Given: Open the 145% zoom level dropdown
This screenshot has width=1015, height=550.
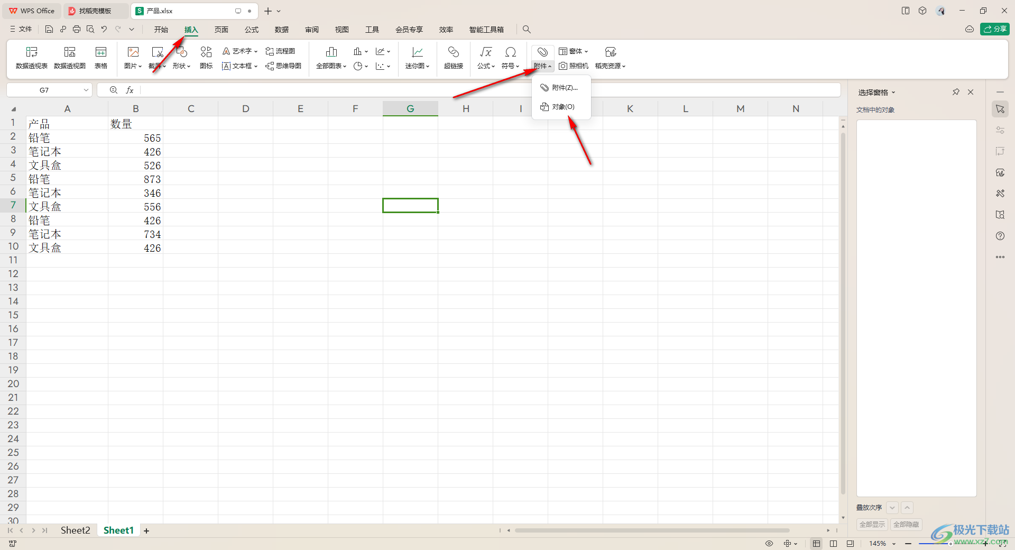Looking at the screenshot, I should pos(894,544).
